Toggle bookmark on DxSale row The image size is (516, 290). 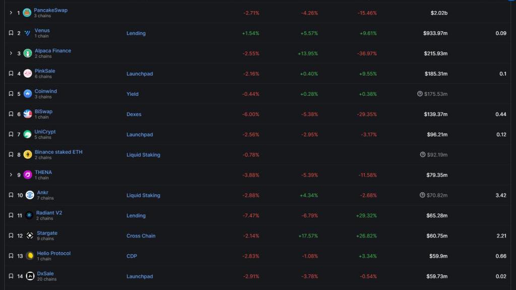pyautogui.click(x=11, y=276)
